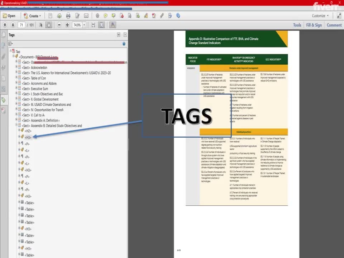Open the Comment pane
Viewport: 344px width, 258px height.
pos(334,25)
